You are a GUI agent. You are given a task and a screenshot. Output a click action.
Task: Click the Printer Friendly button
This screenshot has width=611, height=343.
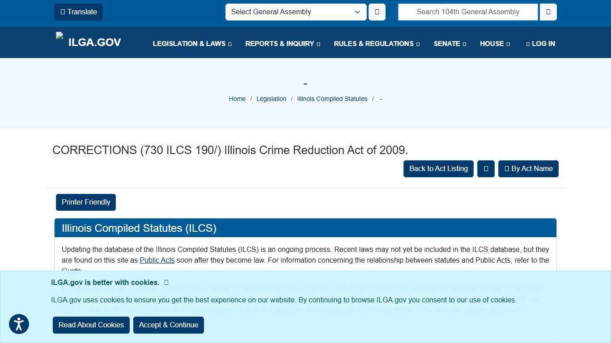click(86, 202)
